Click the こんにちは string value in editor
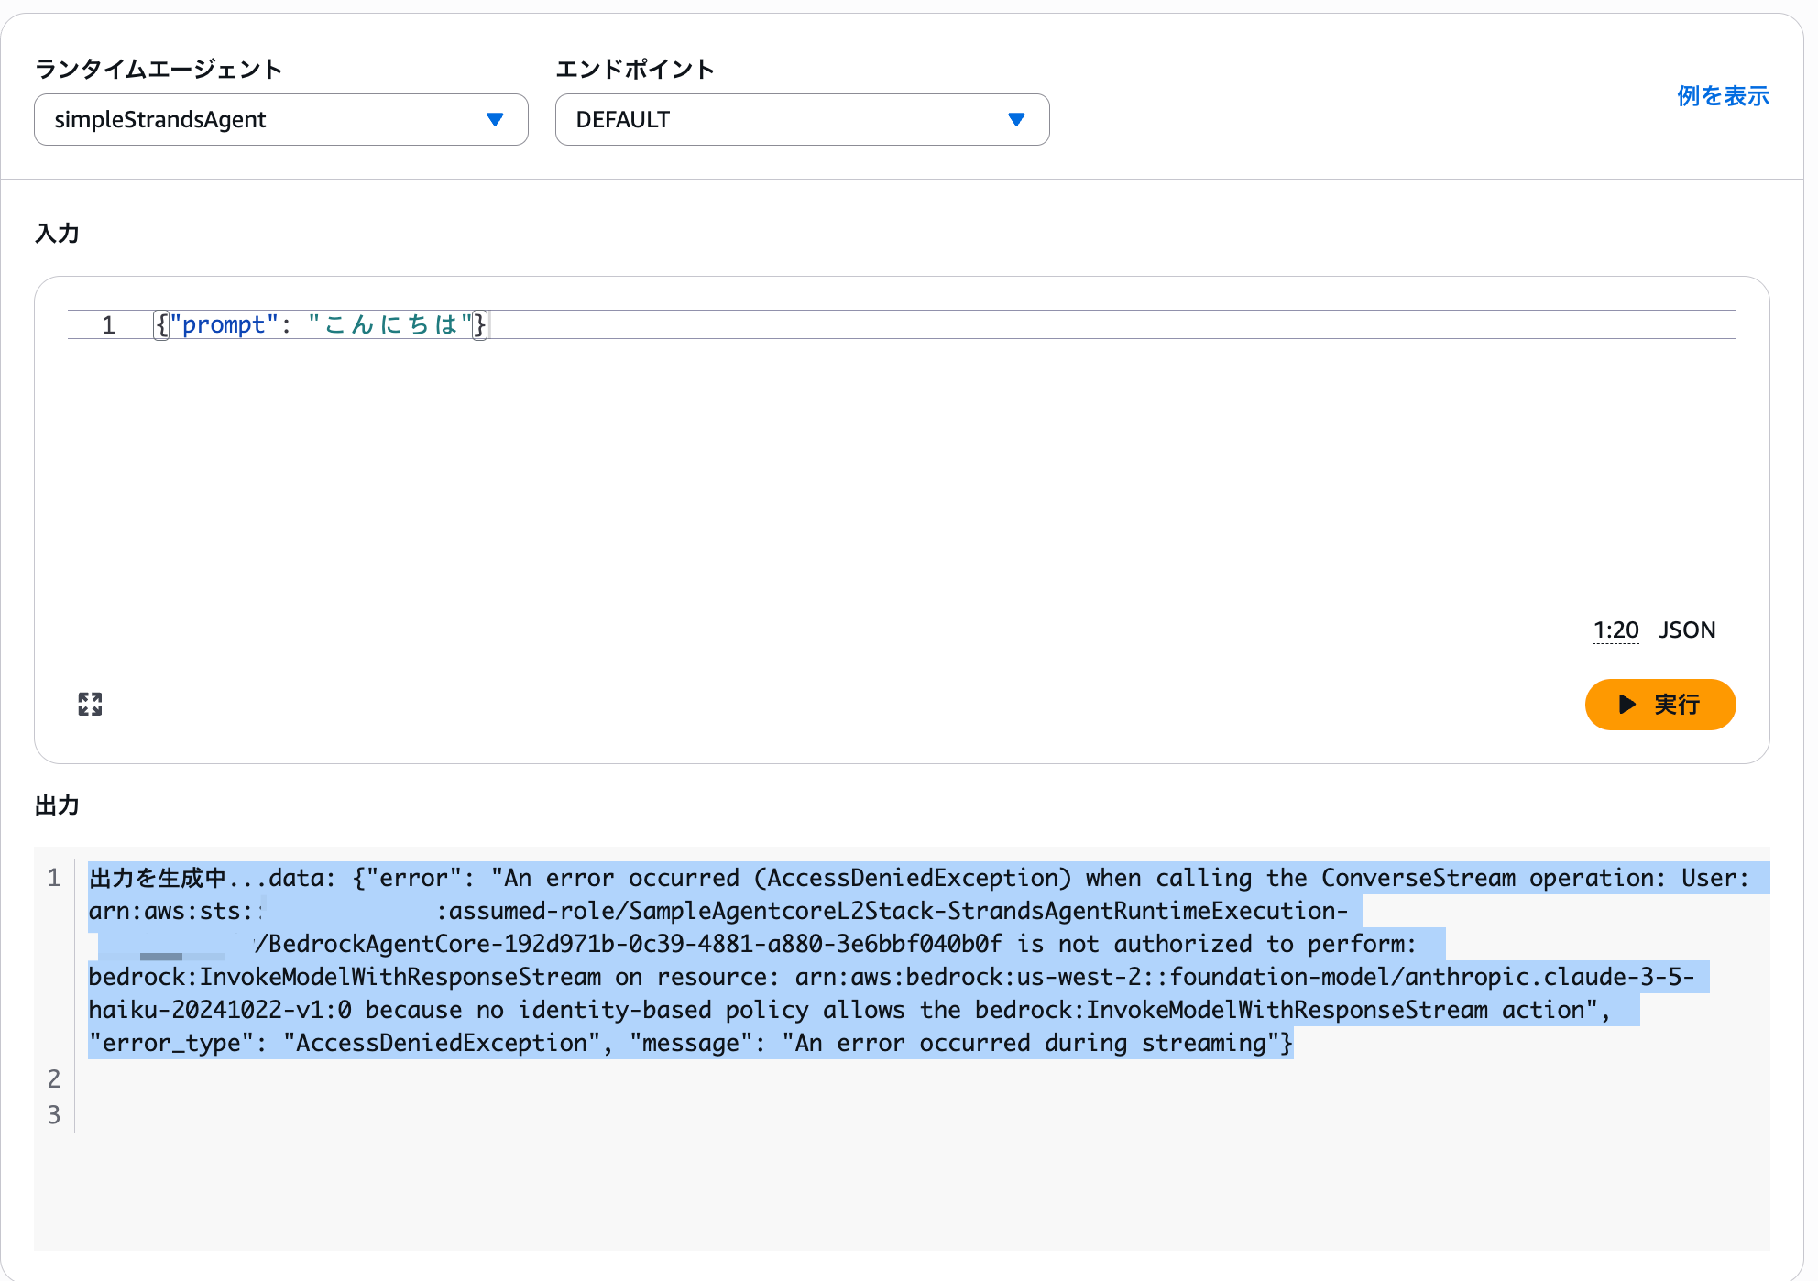Image resolution: width=1818 pixels, height=1281 pixels. click(390, 325)
